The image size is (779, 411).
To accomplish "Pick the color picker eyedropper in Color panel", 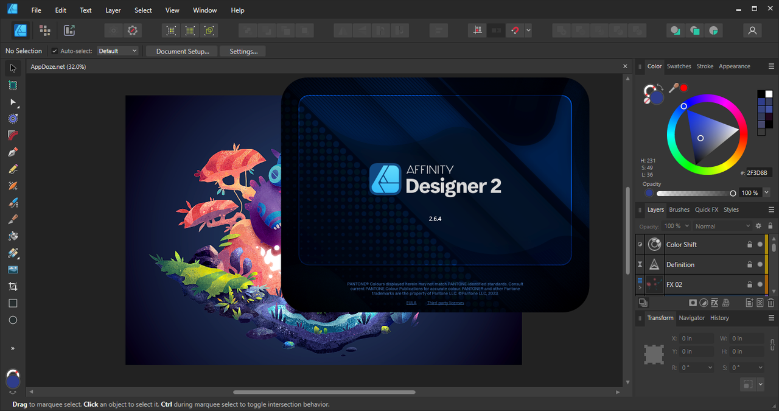I will coord(674,88).
